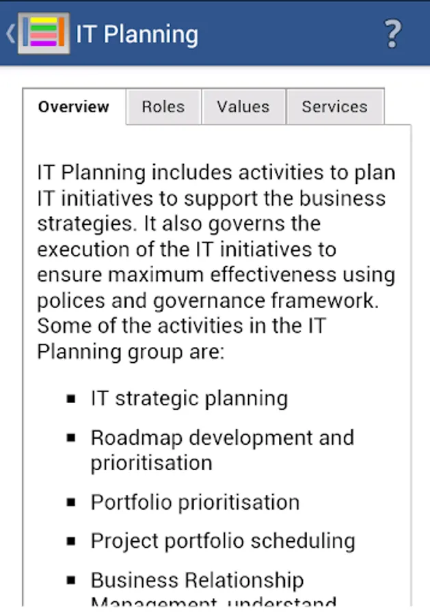
Task: Select 'Roadmap development and prioritisation' item
Action: pyautogui.click(x=222, y=450)
